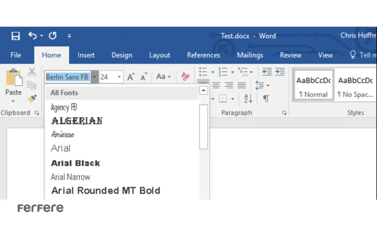The width and height of the screenshot is (377, 227).
Task: Click the Increase Indent icon
Action: 280,72
